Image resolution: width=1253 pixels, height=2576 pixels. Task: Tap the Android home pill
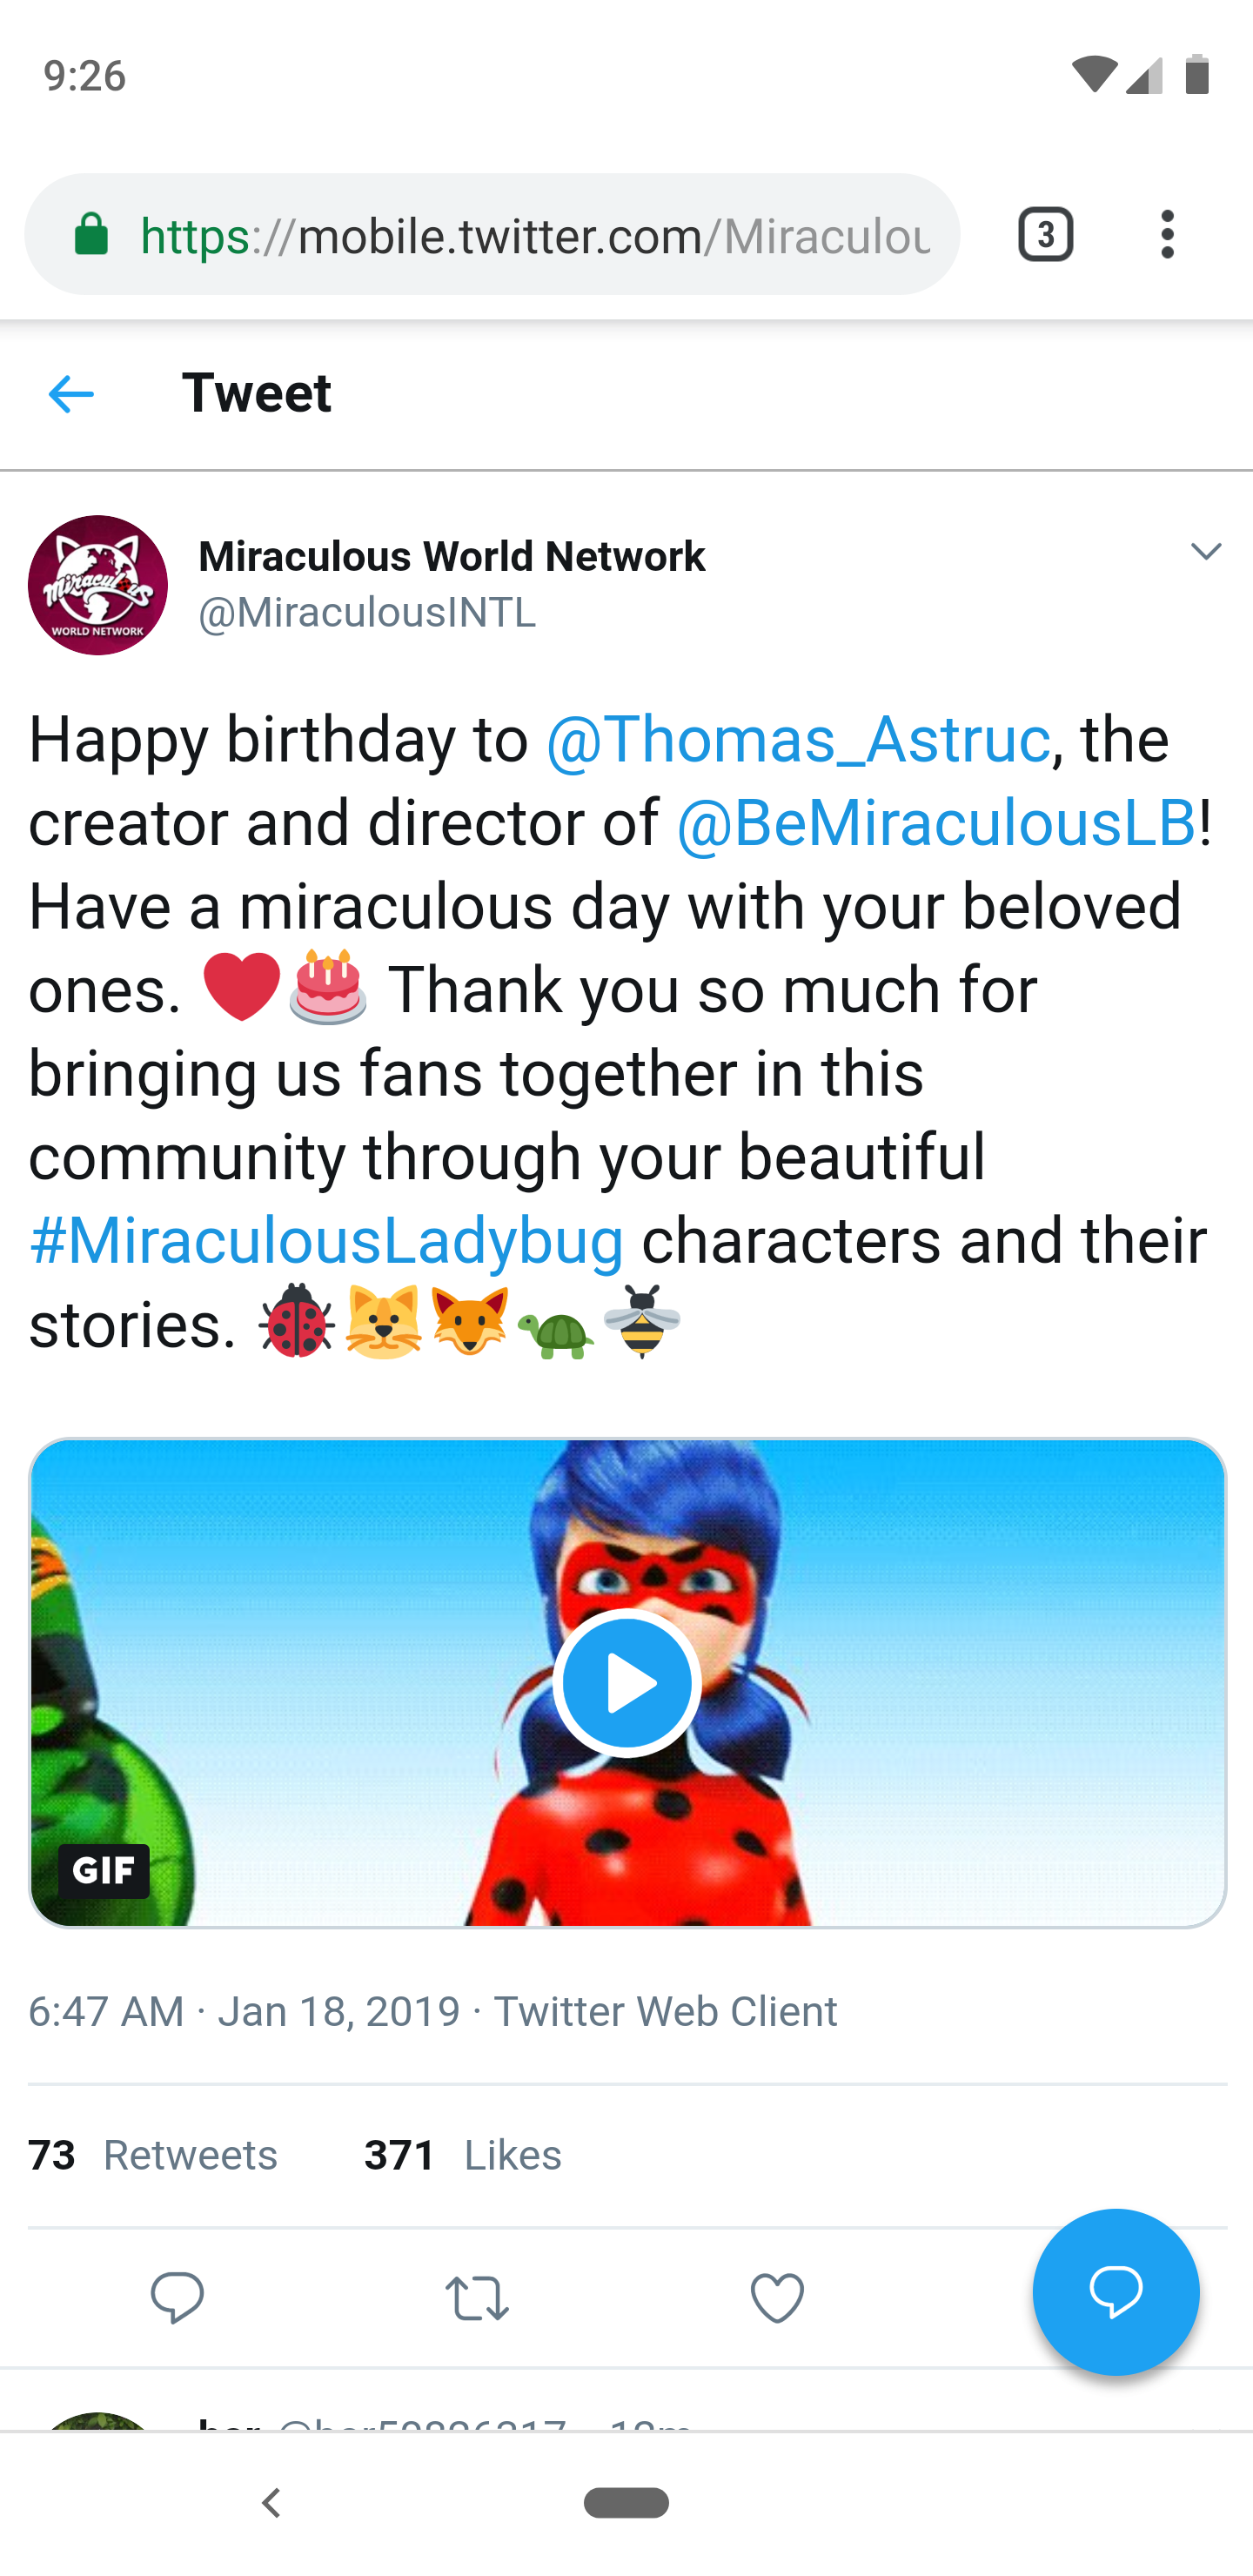coord(626,2502)
